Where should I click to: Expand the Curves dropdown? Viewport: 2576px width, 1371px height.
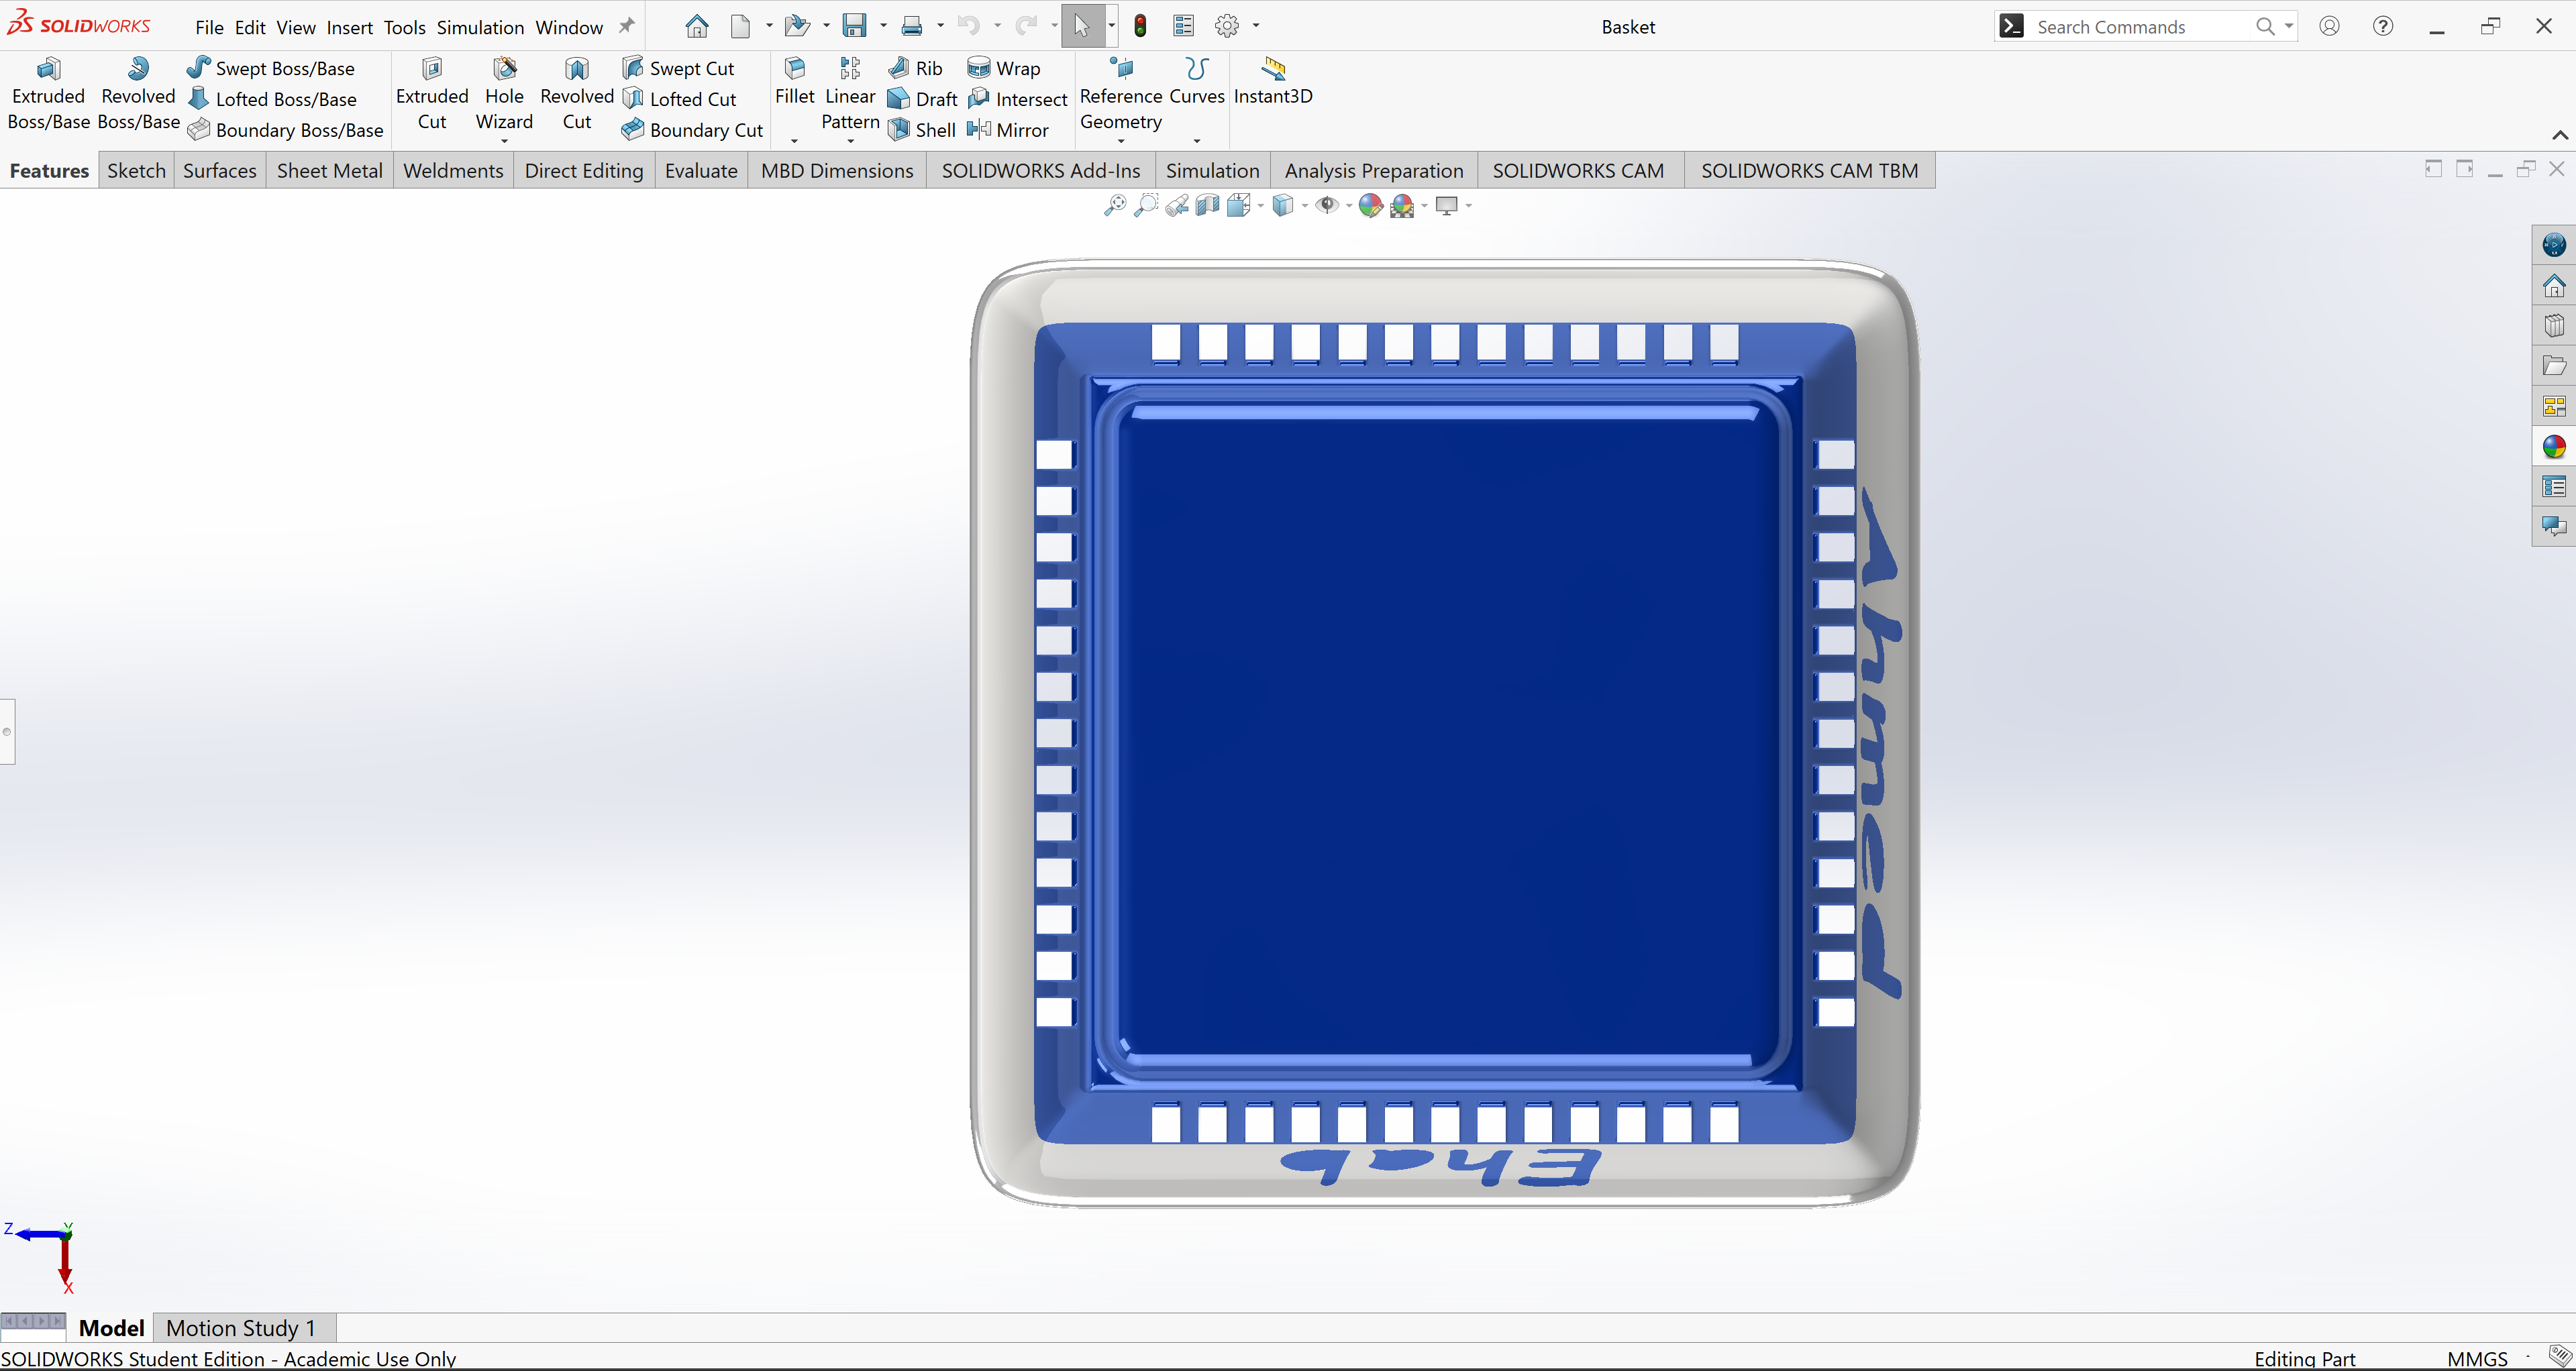click(x=1197, y=141)
